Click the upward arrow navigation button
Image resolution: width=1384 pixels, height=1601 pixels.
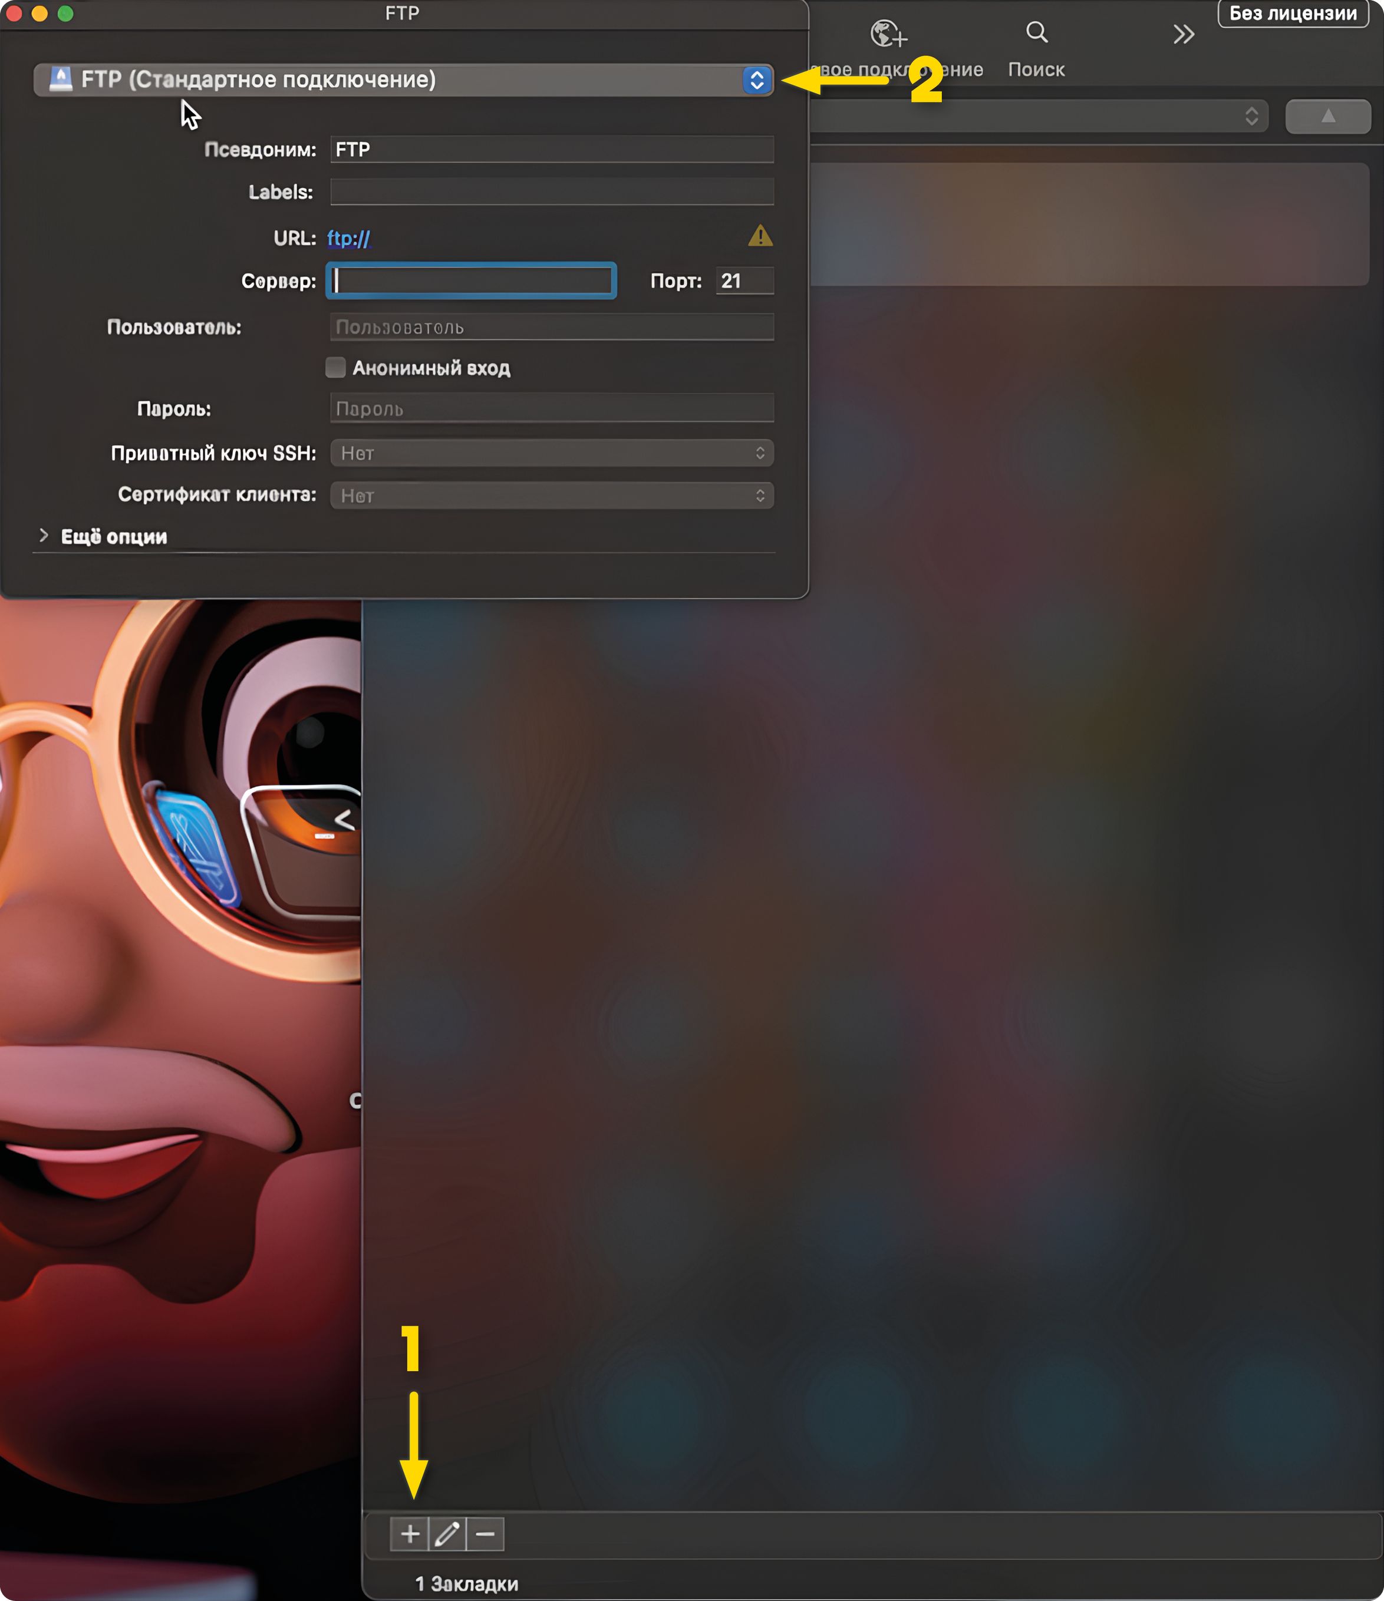click(x=1327, y=117)
